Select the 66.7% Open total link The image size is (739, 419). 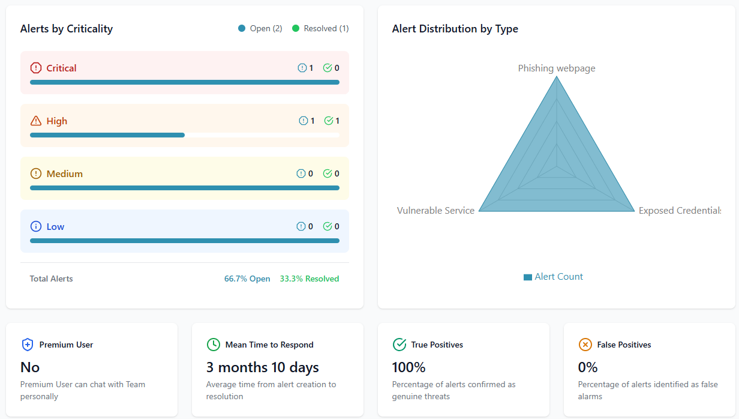[x=247, y=279]
